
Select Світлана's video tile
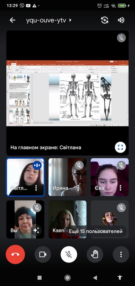coord(25,177)
